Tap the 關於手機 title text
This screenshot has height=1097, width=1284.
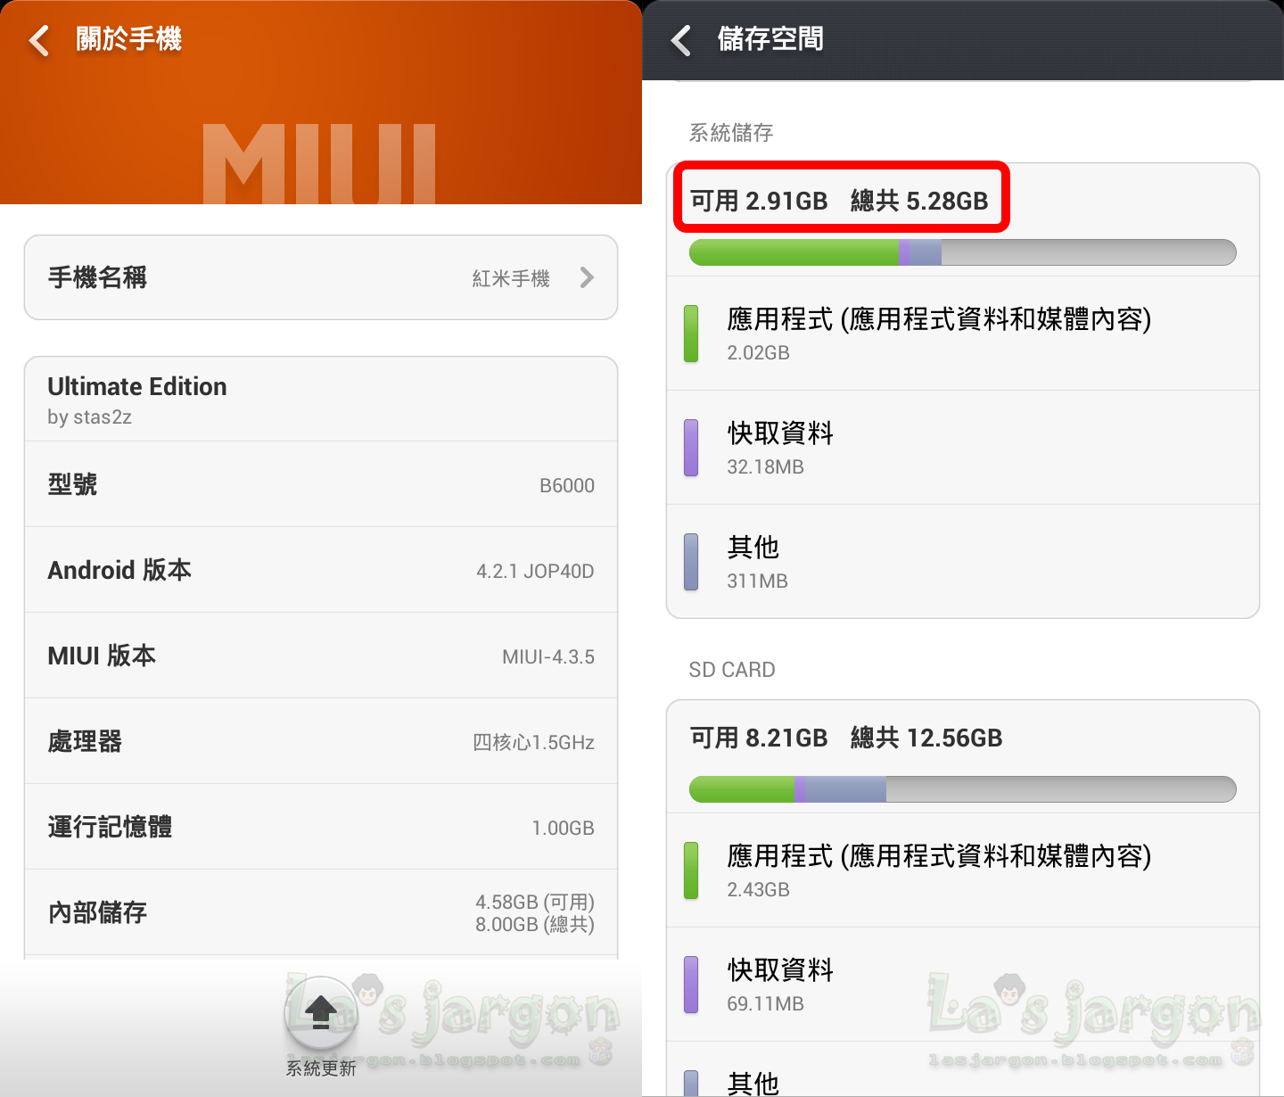[128, 39]
